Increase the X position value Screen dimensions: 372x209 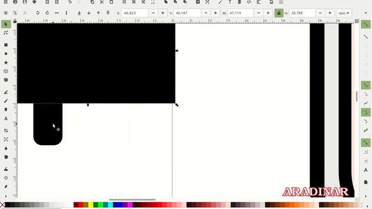163,13
